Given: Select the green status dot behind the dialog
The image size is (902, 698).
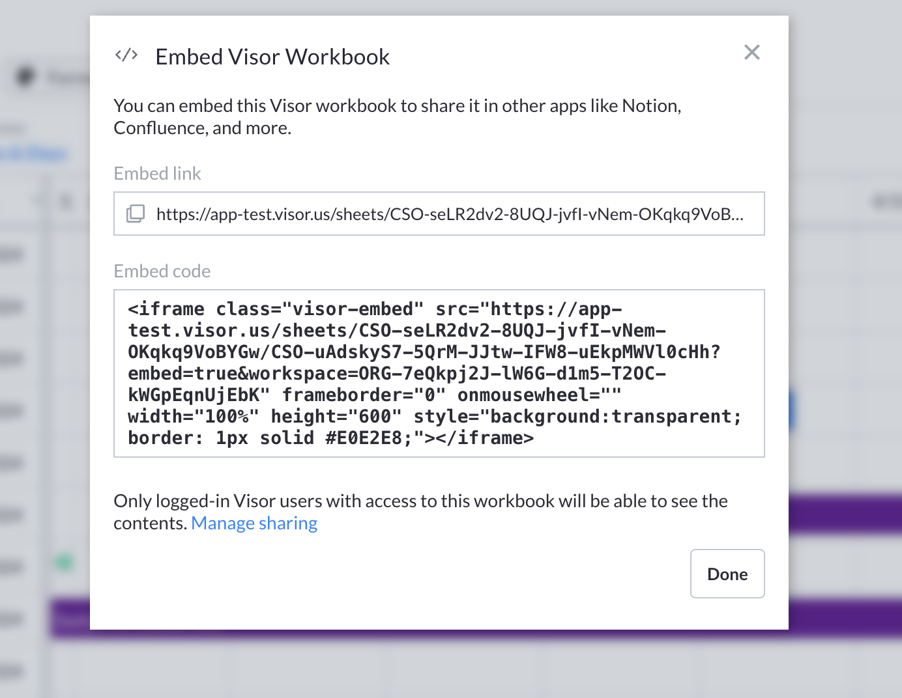Looking at the screenshot, I should click(63, 561).
